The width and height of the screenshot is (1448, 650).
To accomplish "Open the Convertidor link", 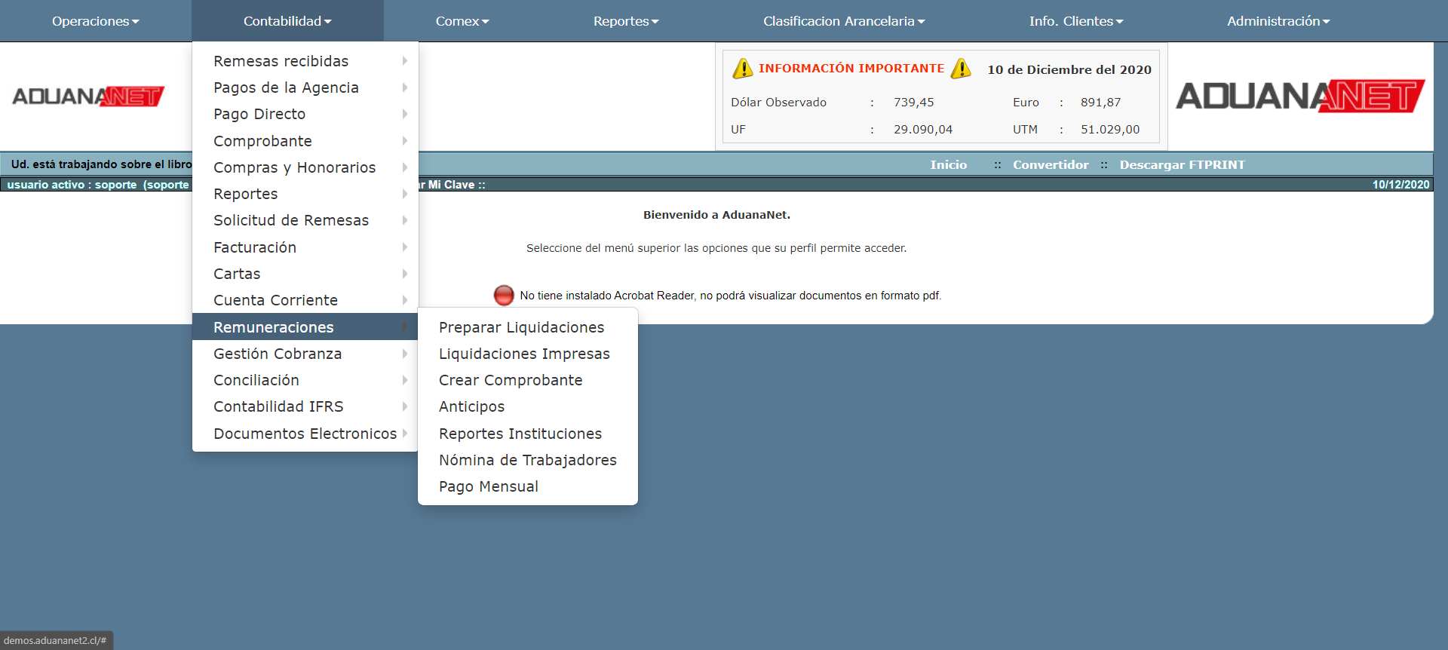I will (1050, 165).
